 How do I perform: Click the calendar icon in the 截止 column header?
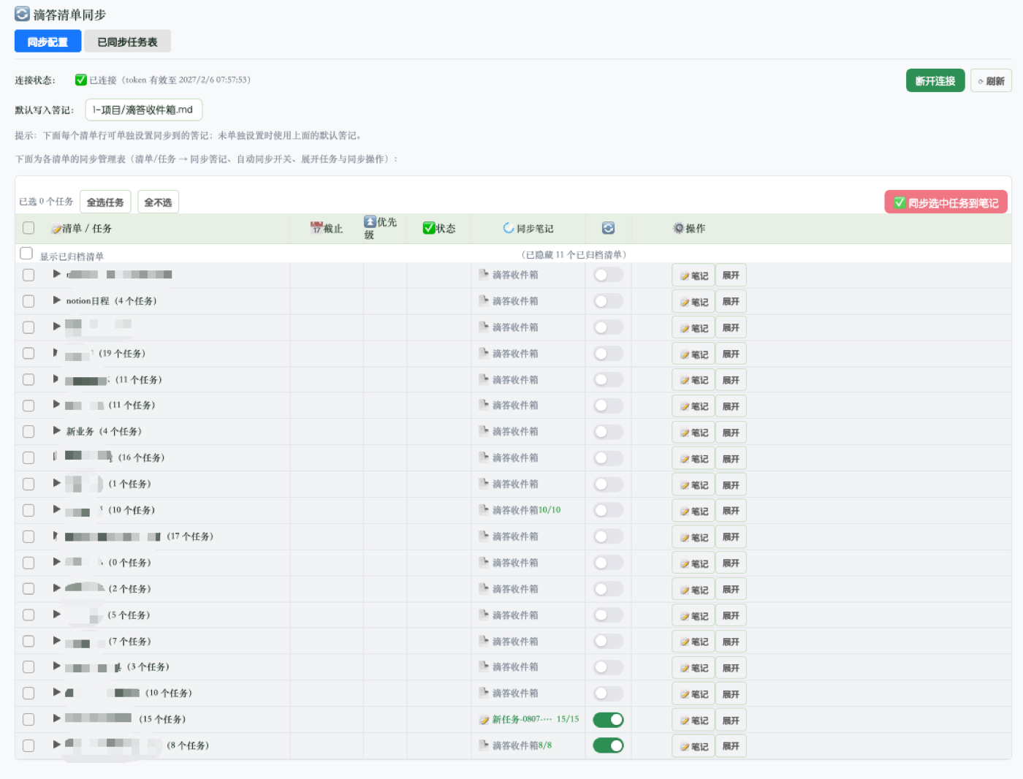coord(316,228)
